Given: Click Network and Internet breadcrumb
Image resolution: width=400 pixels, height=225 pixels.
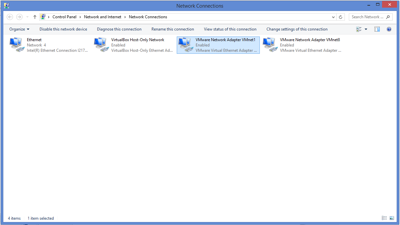Looking at the screenshot, I should point(103,17).
